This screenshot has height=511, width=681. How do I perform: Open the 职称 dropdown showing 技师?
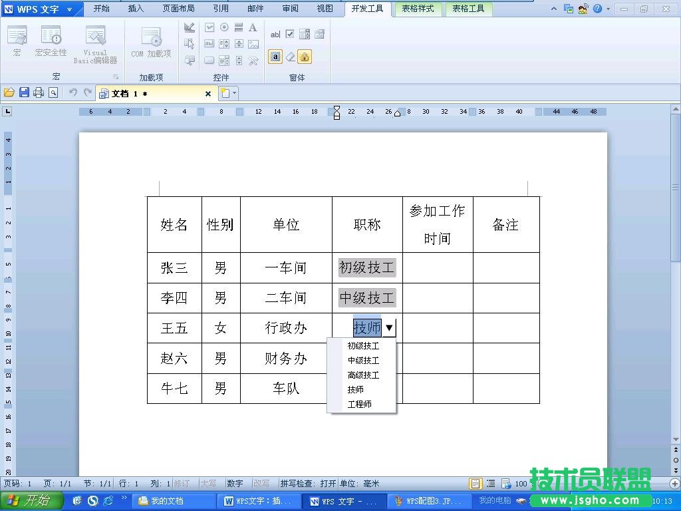click(x=389, y=327)
